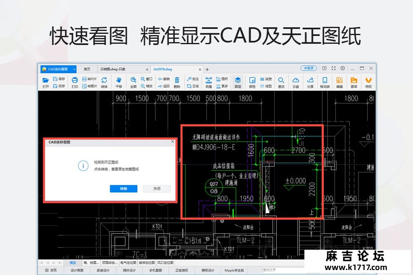
Task: Select the Zoom (缩放) tool
Action: [x=147, y=86]
